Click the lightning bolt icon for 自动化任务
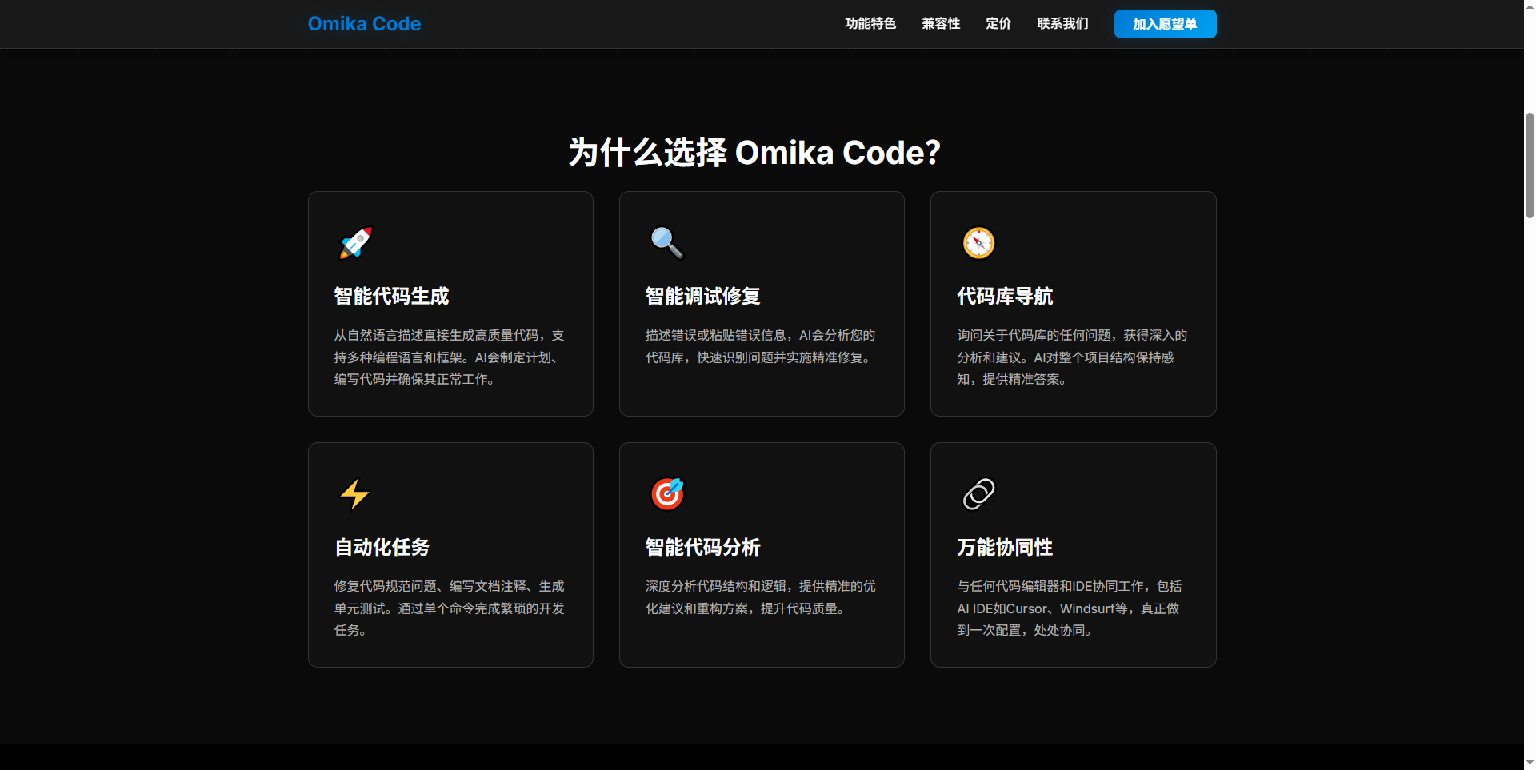 355,494
